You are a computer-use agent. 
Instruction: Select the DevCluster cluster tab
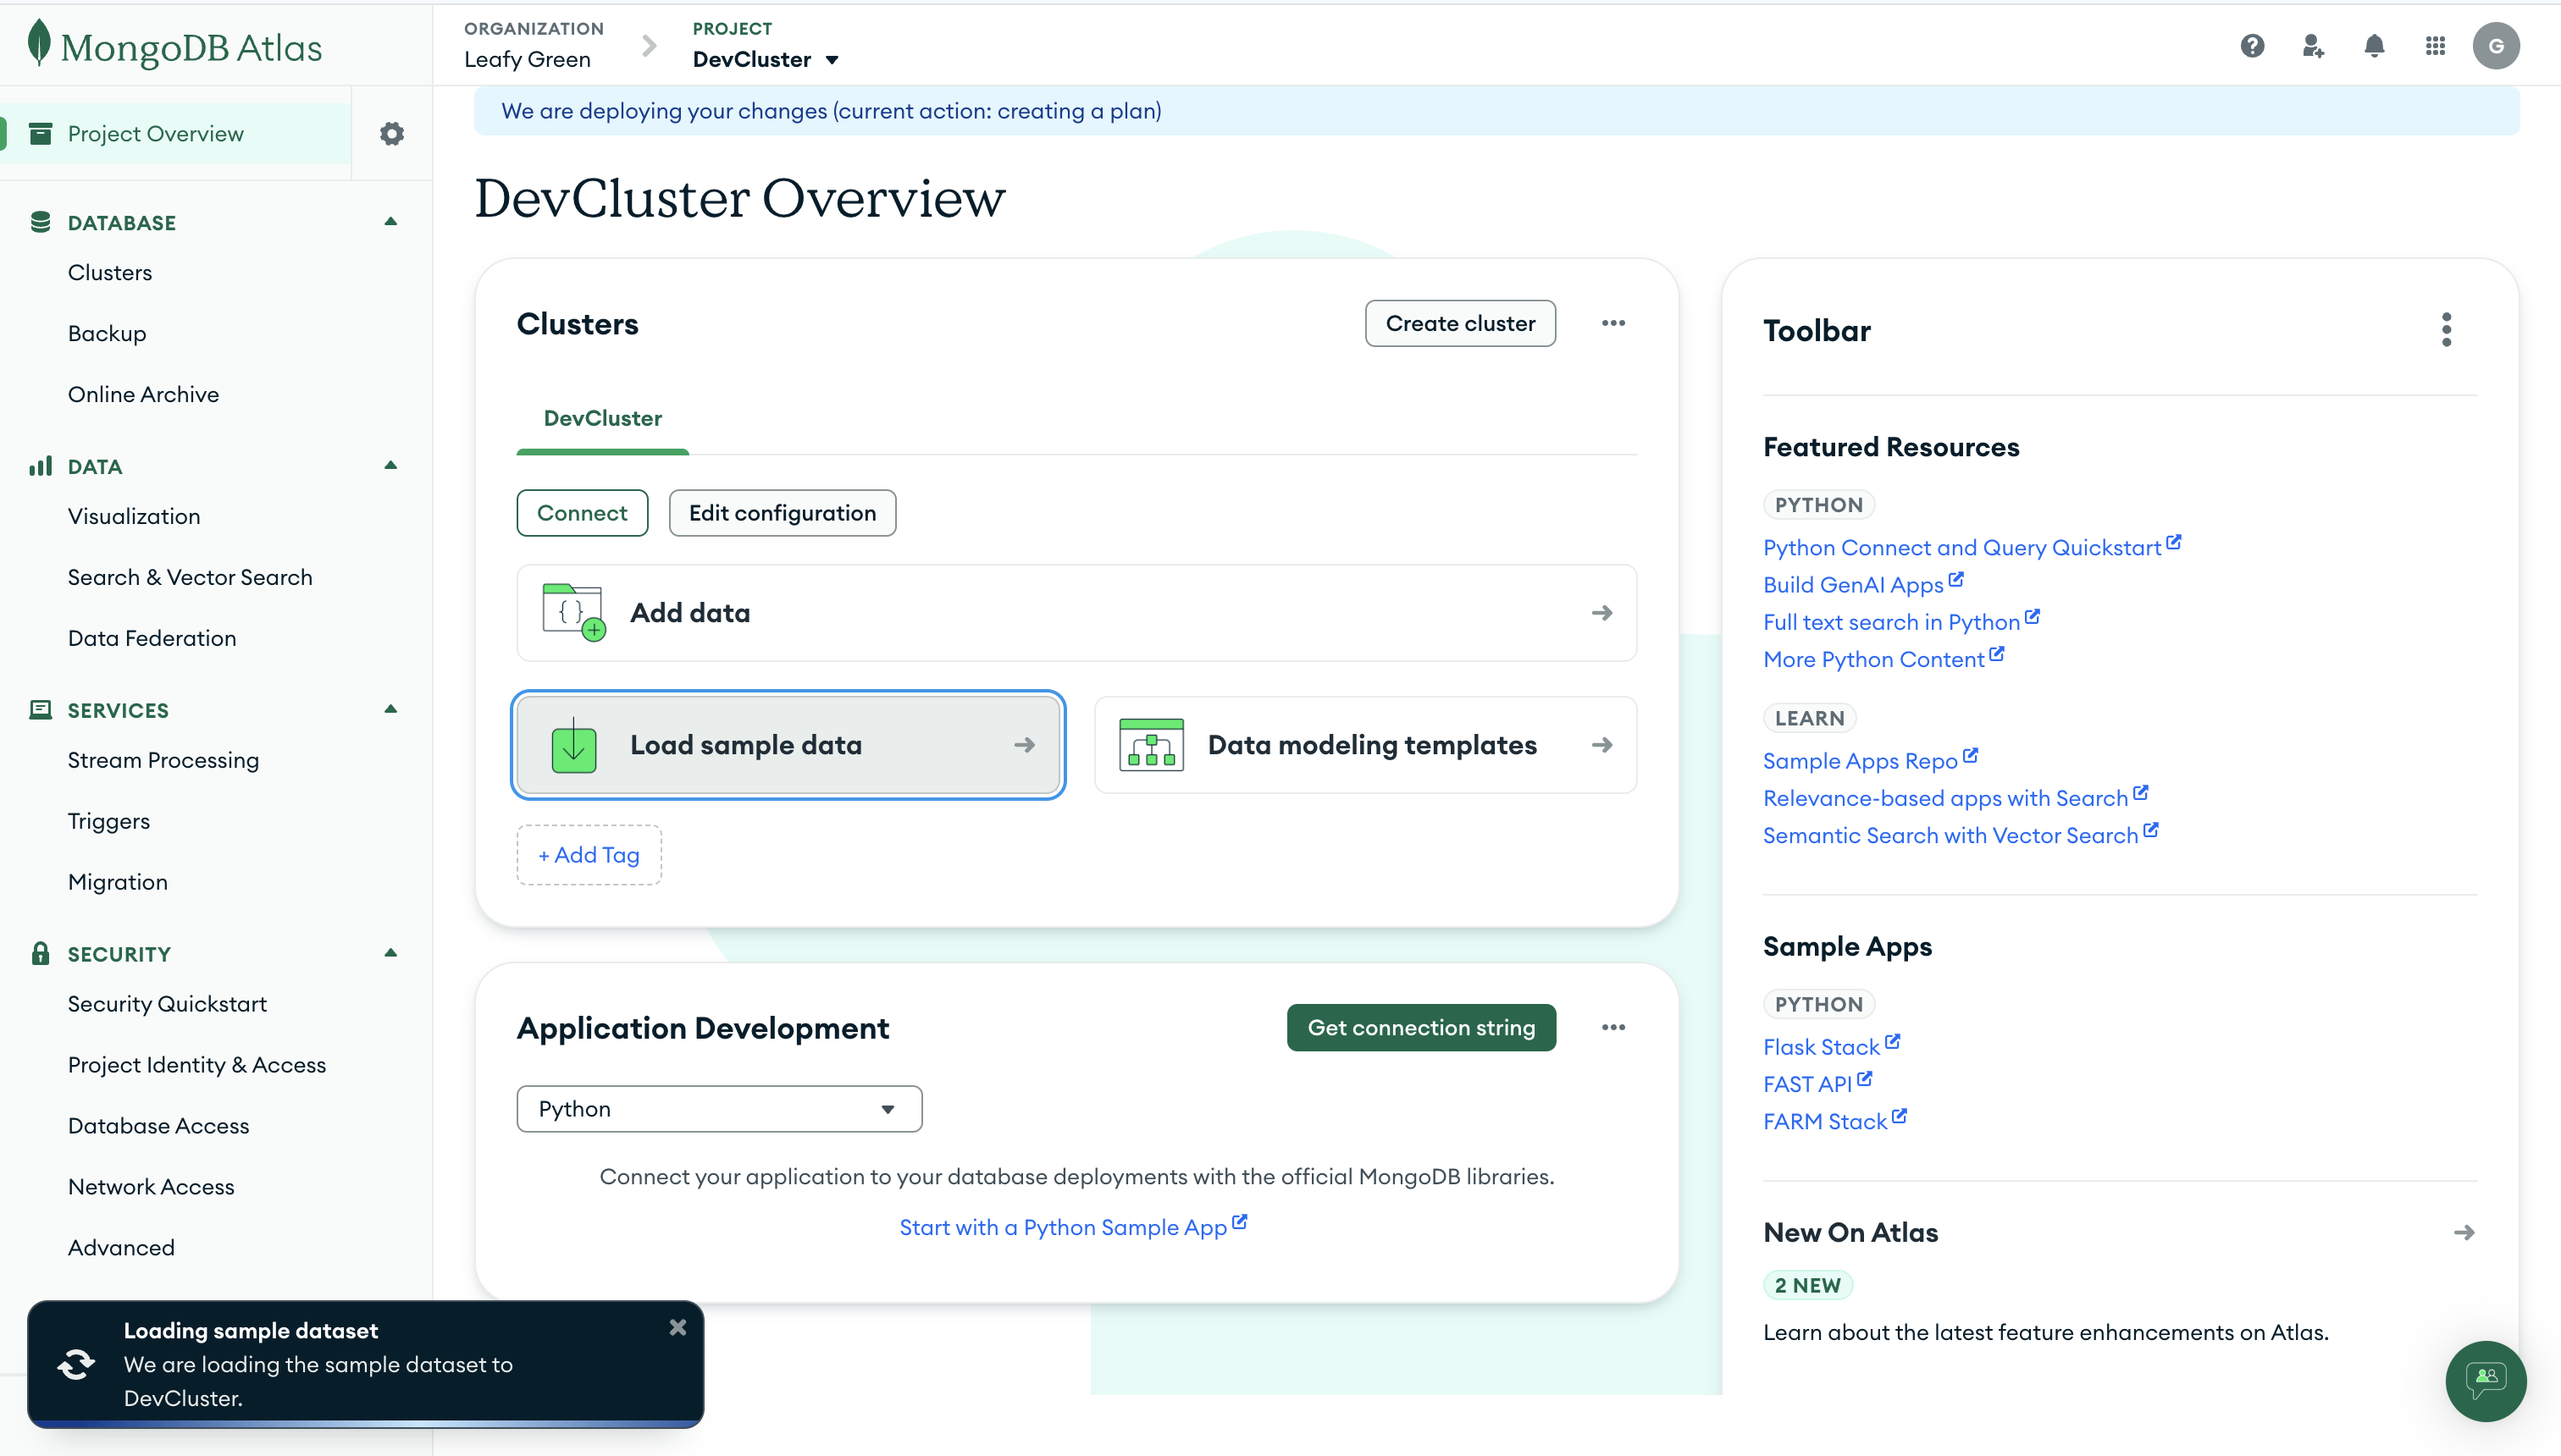(x=602, y=418)
